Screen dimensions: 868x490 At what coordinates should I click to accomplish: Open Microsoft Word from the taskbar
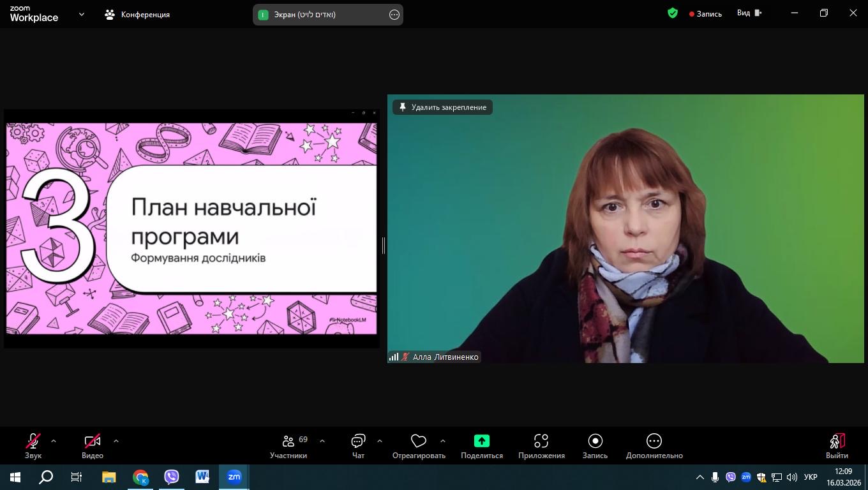pyautogui.click(x=202, y=477)
